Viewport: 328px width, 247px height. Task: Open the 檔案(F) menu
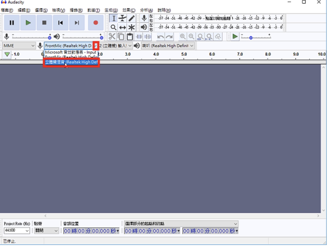pos(7,10)
